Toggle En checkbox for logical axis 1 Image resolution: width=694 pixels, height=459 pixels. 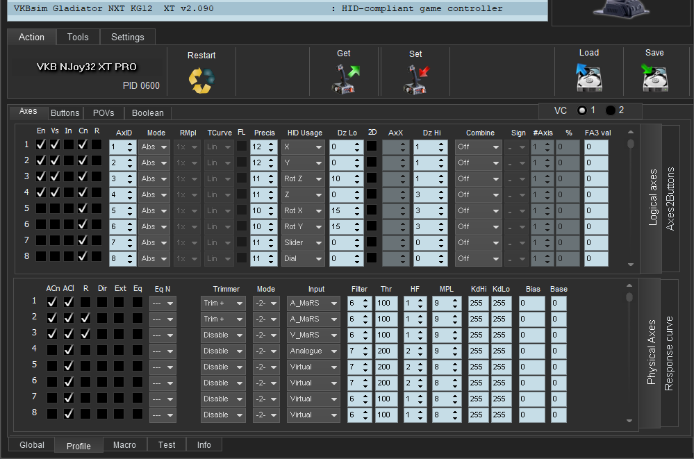41,144
